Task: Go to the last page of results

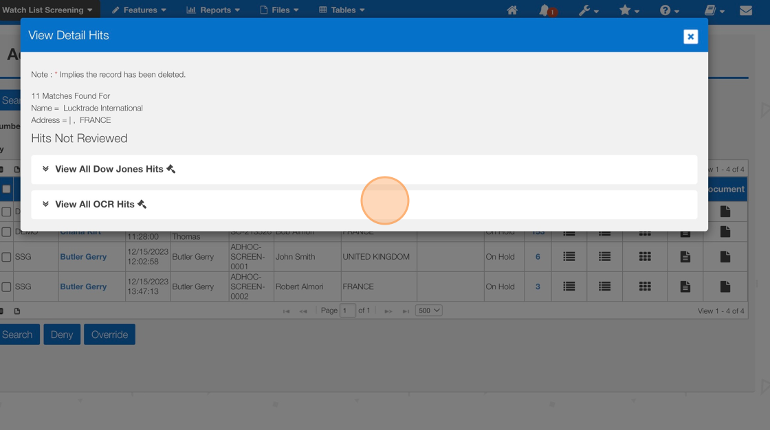Action: tap(406, 311)
